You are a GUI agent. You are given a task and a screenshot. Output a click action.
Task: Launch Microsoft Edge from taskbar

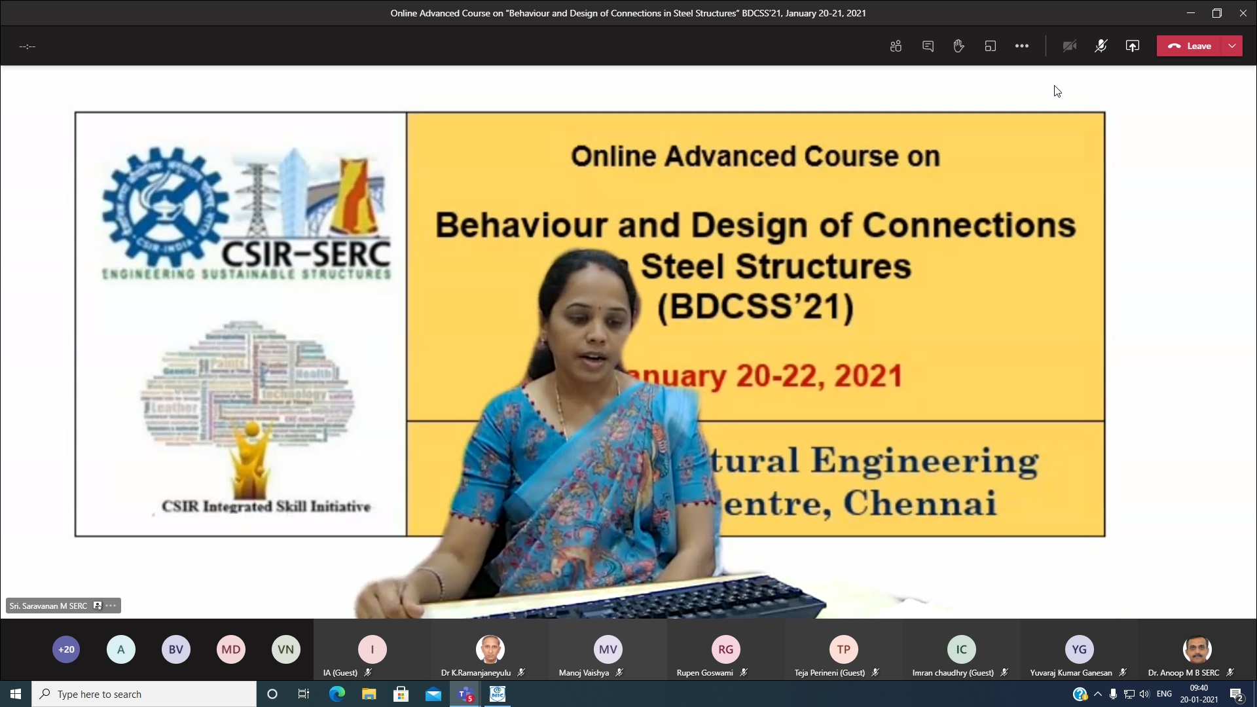[x=337, y=694]
